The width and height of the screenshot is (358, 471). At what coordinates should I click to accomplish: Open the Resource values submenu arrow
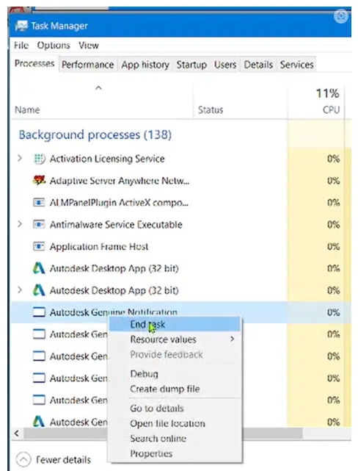pos(232,339)
